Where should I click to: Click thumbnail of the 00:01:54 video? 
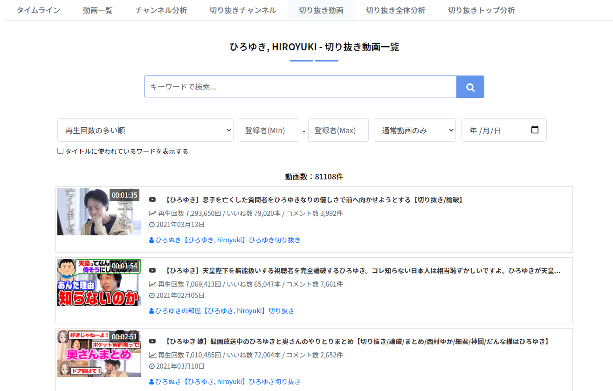click(x=99, y=282)
